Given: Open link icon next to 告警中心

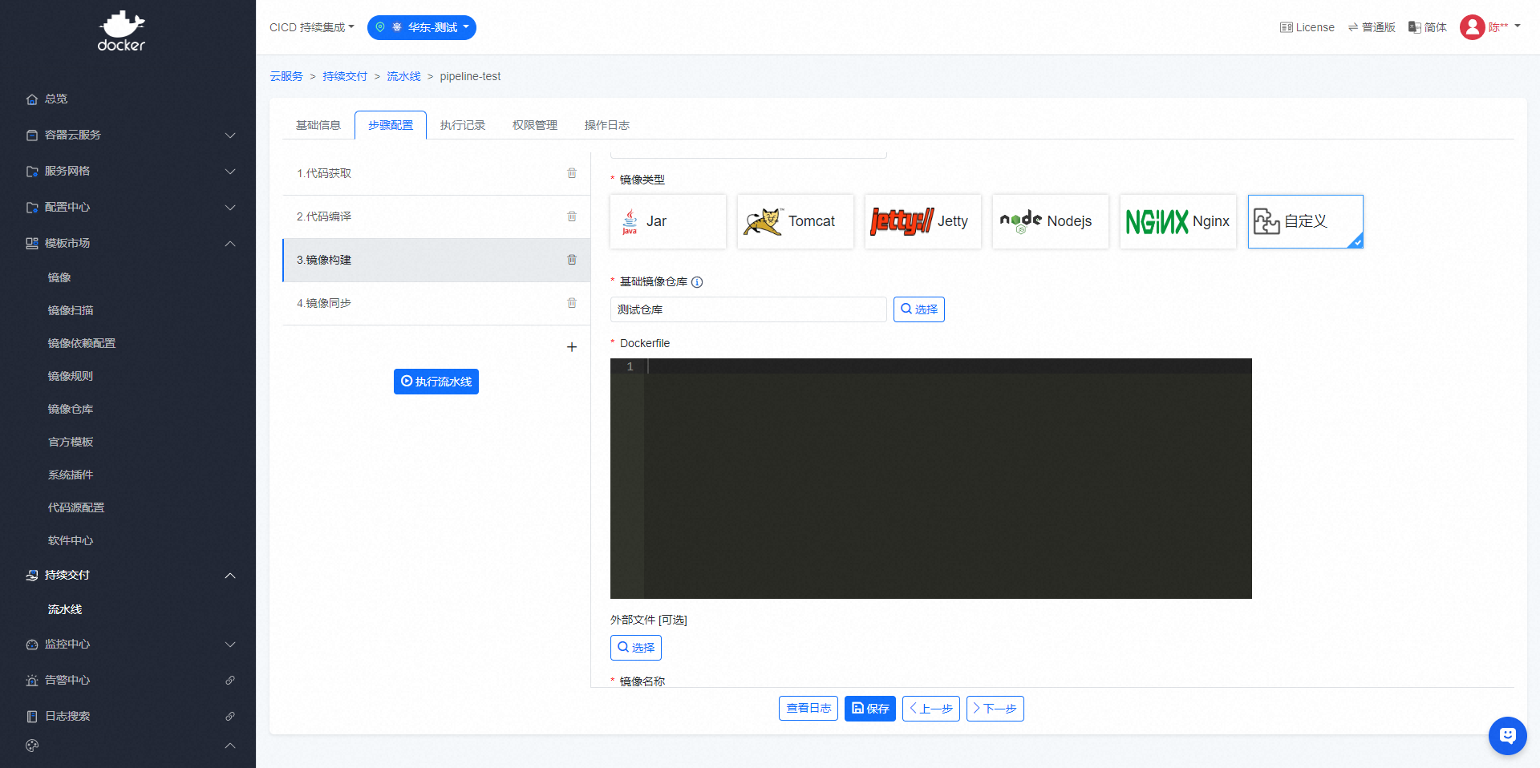Looking at the screenshot, I should click(230, 680).
